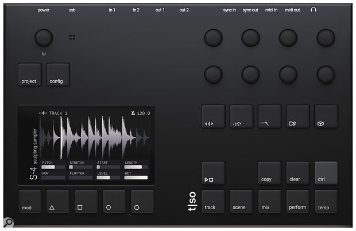The height and width of the screenshot is (231, 356).
Task: Adjust the STRETCH slider on screen
Action: pyautogui.click(x=81, y=167)
